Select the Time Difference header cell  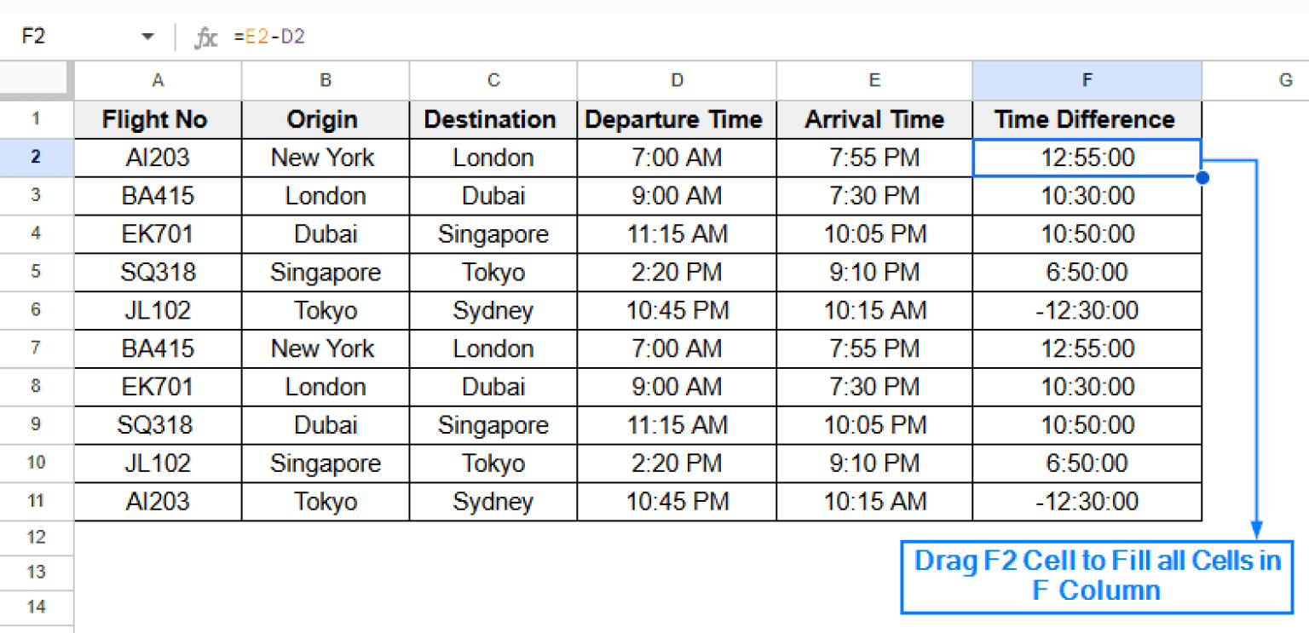coord(1087,119)
